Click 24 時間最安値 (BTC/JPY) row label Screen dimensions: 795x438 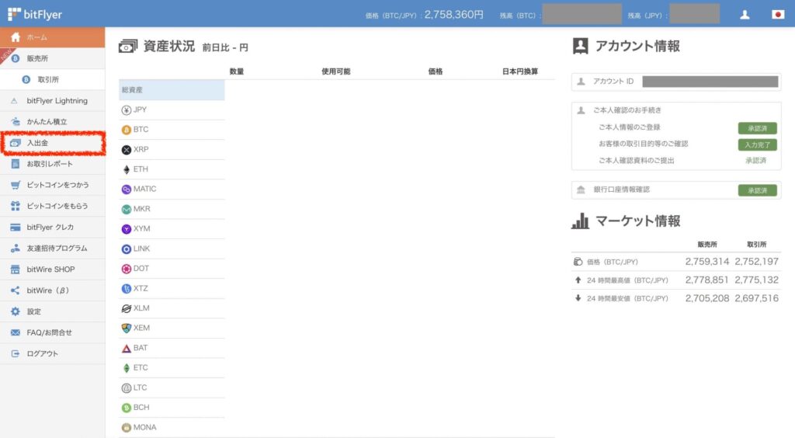pyautogui.click(x=627, y=298)
